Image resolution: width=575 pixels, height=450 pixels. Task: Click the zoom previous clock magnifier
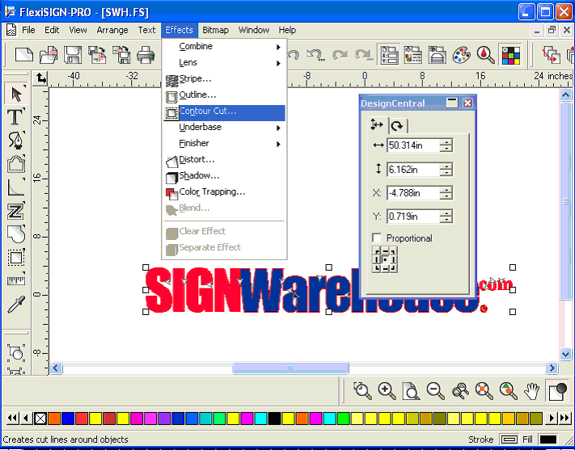tap(362, 391)
